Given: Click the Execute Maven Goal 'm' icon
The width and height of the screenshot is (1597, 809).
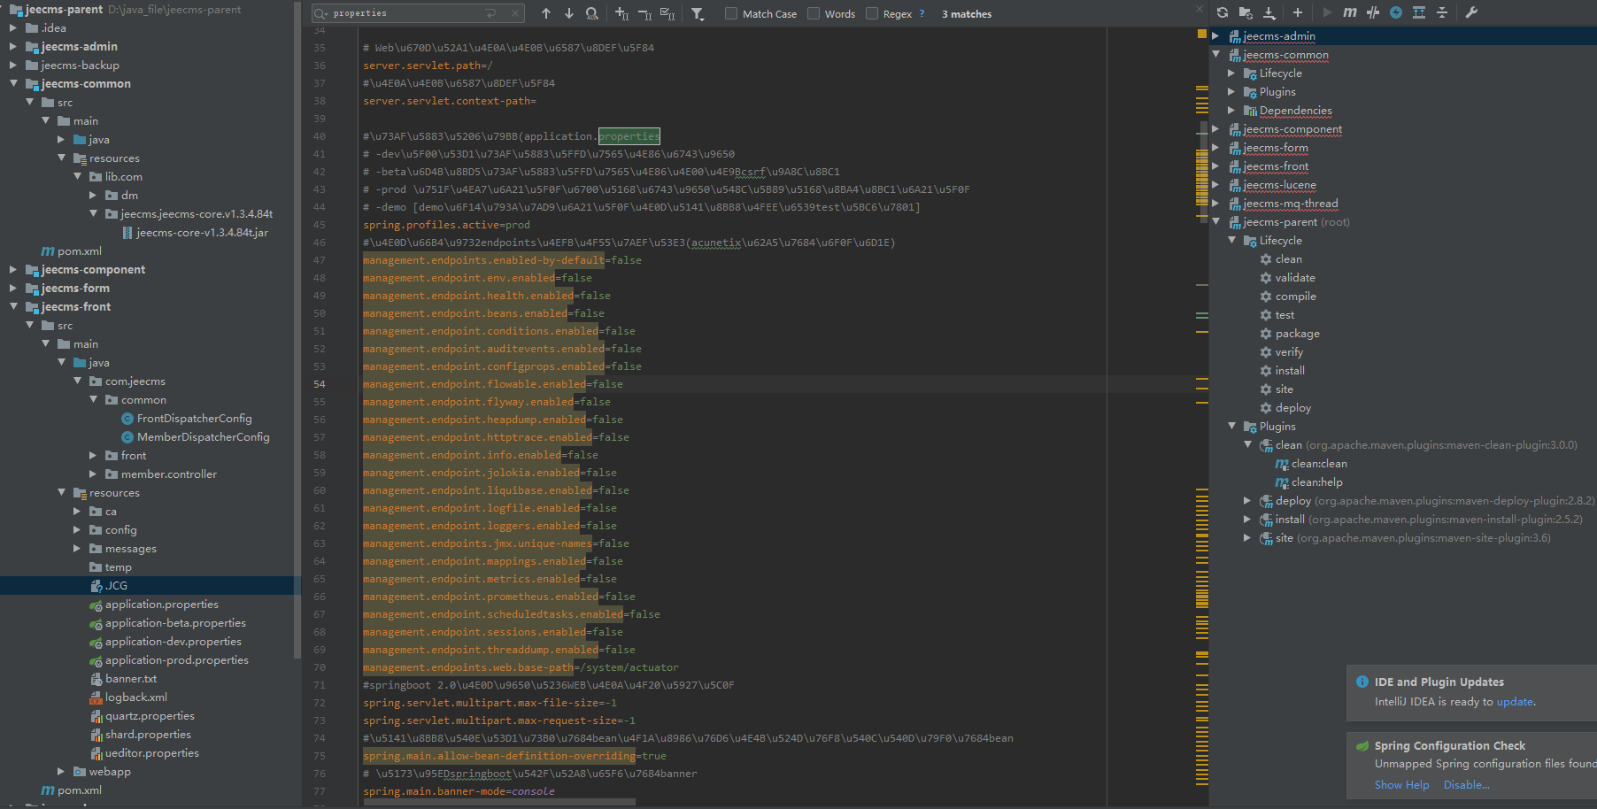Looking at the screenshot, I should [1349, 12].
